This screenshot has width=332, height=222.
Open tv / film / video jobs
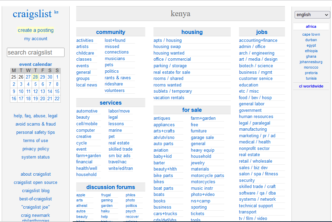[253, 219]
